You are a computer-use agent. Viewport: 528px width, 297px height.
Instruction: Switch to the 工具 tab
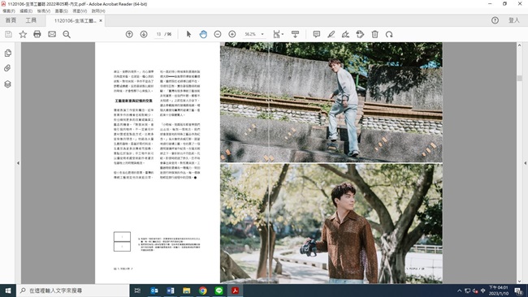pyautogui.click(x=31, y=20)
